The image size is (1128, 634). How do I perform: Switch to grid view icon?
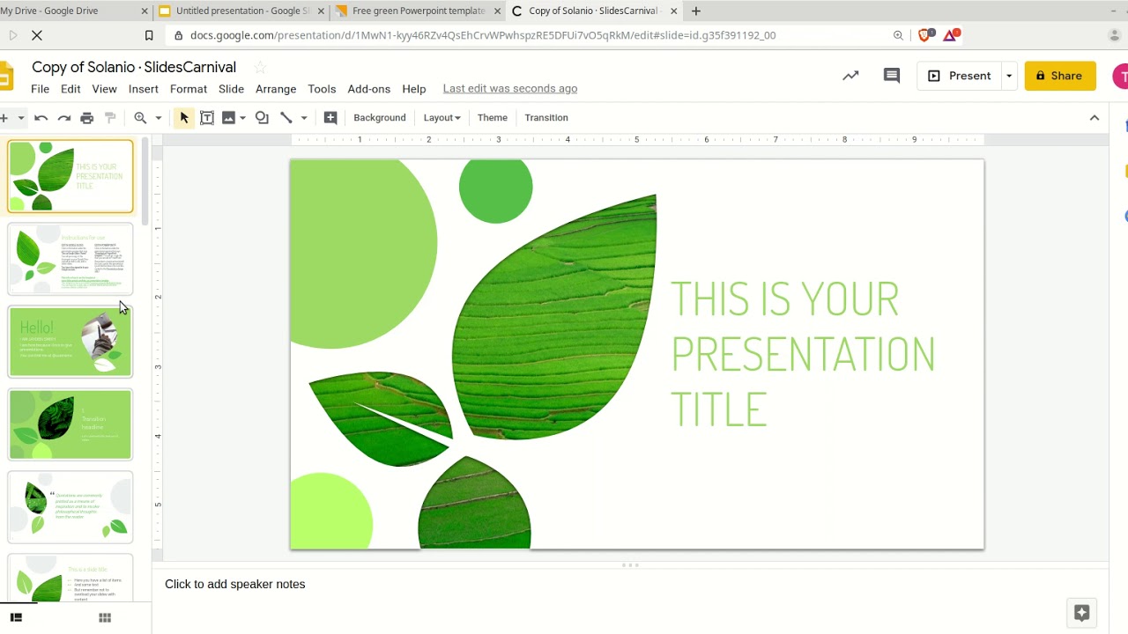105,618
